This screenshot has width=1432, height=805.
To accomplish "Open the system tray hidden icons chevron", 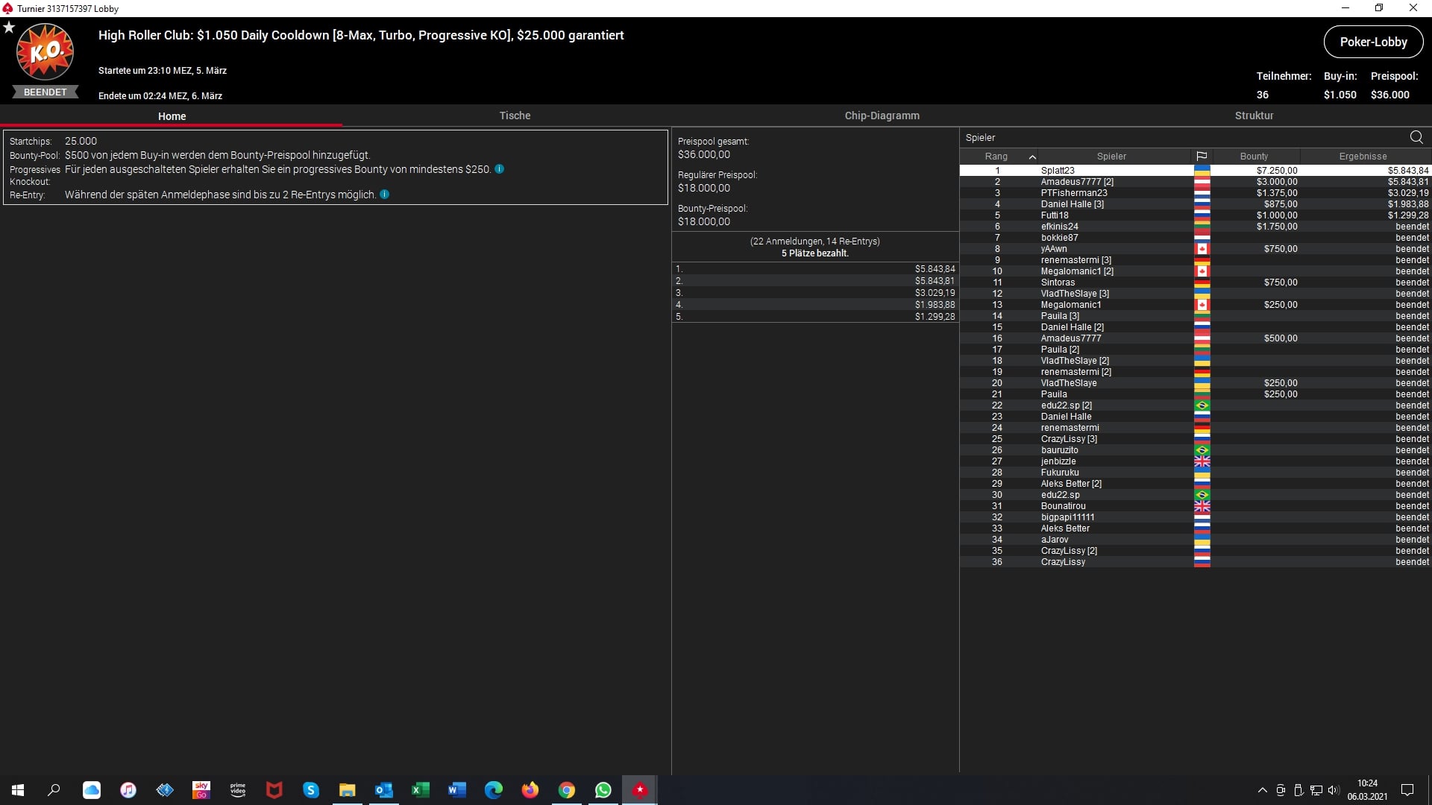I will 1262,790.
